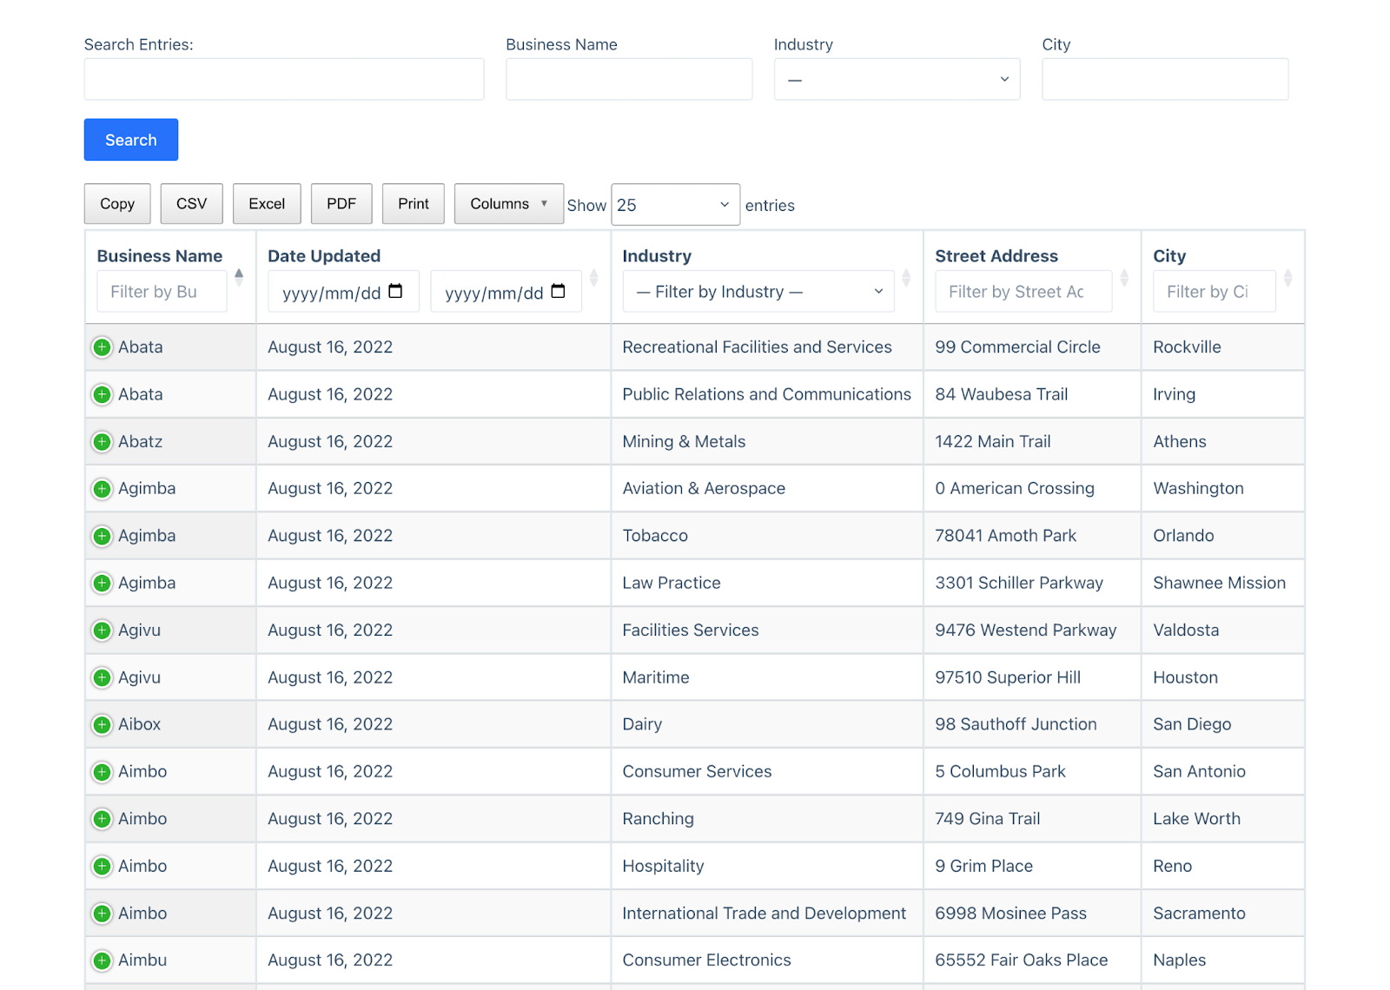The width and height of the screenshot is (1390, 990).
Task: Sort table by Business Name column
Action: coord(239,277)
